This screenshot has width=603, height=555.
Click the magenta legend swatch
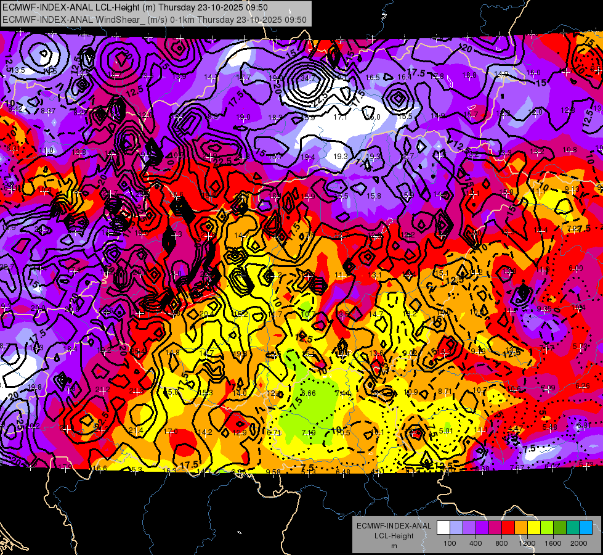tap(495, 528)
